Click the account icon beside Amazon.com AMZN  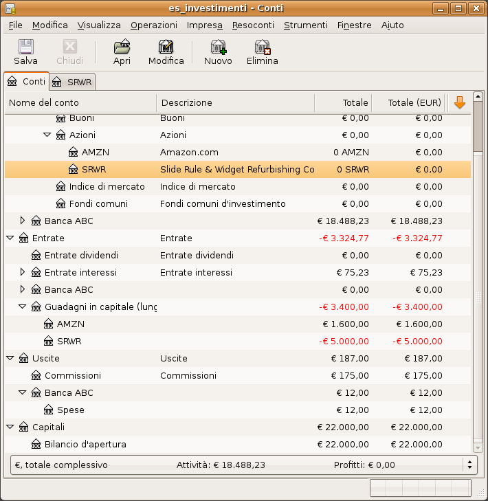click(73, 152)
